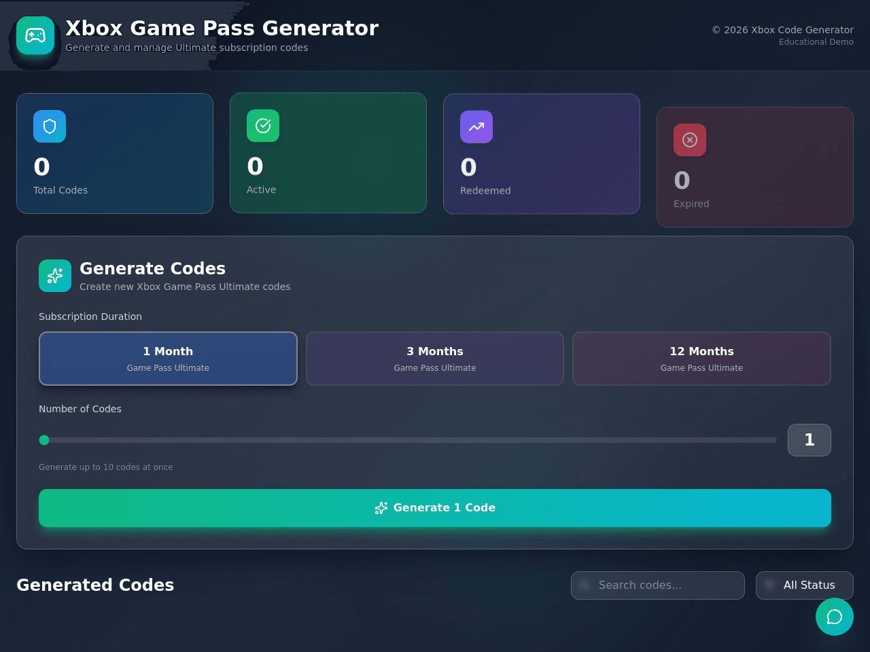The height and width of the screenshot is (652, 870).
Task: Select the 3 Months duration option
Action: (435, 359)
